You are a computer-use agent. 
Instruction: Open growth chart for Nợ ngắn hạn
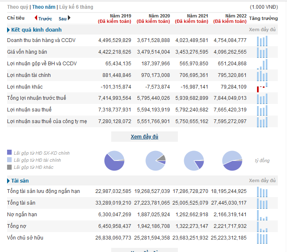coord(262,215)
